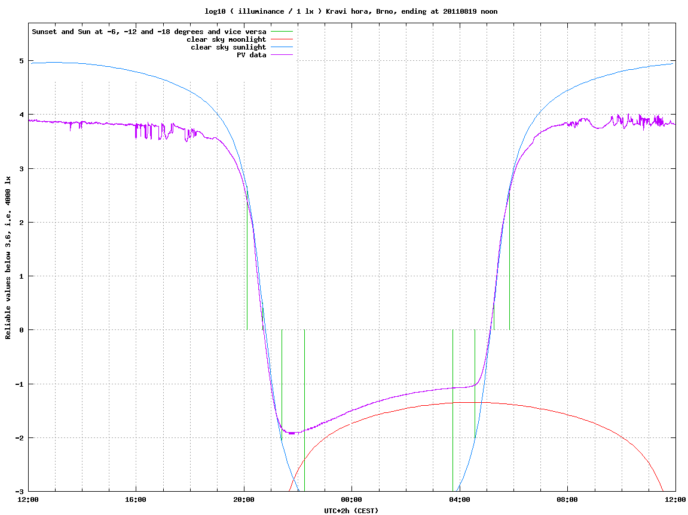Click the y-axis tick label -2
Image resolution: width=688 pixels, height=515 pixels.
click(x=19, y=438)
